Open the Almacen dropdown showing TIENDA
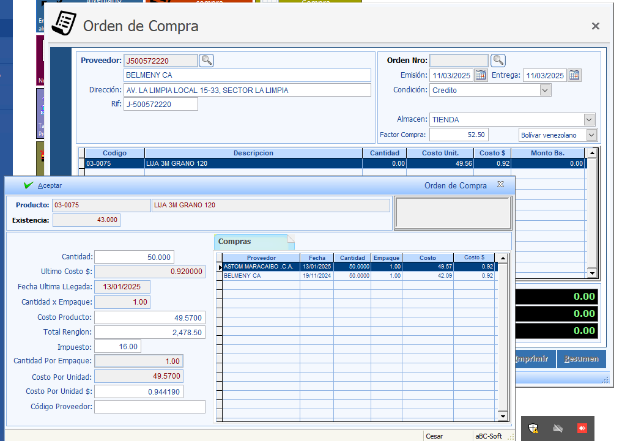 589,120
